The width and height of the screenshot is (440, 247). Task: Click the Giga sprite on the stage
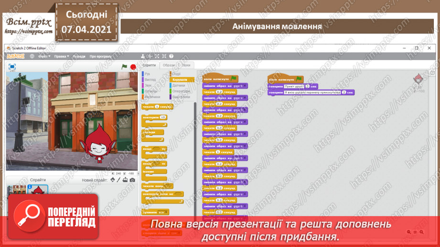coord(97,144)
